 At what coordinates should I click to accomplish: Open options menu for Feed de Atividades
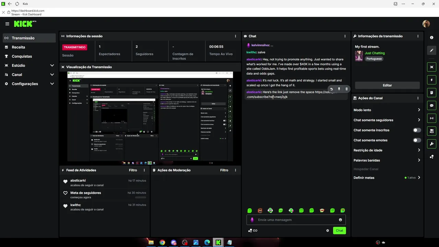click(144, 170)
